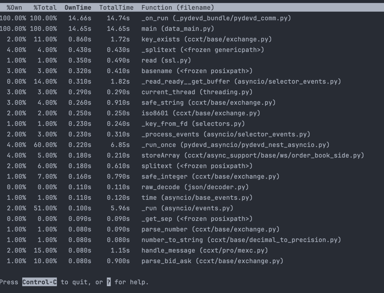Click the %Own column header
Viewport: 384px width, 293px height.
[14, 8]
